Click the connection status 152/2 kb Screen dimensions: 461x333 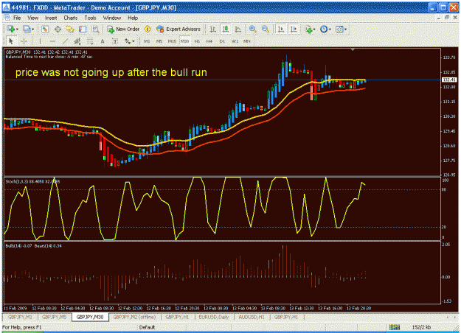pos(421,327)
